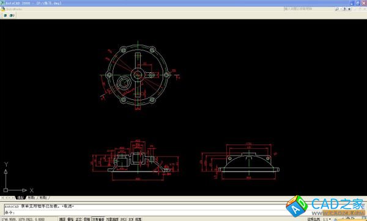Image resolution: width=367 pixels, height=221 pixels.
Task: Toggle ortho mode (正交) in the status bar
Action: click(x=78, y=219)
